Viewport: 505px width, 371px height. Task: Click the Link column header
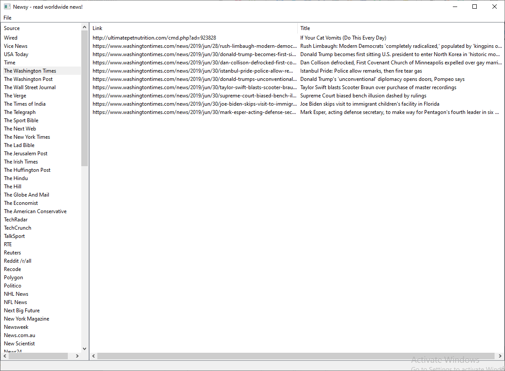click(x=97, y=28)
